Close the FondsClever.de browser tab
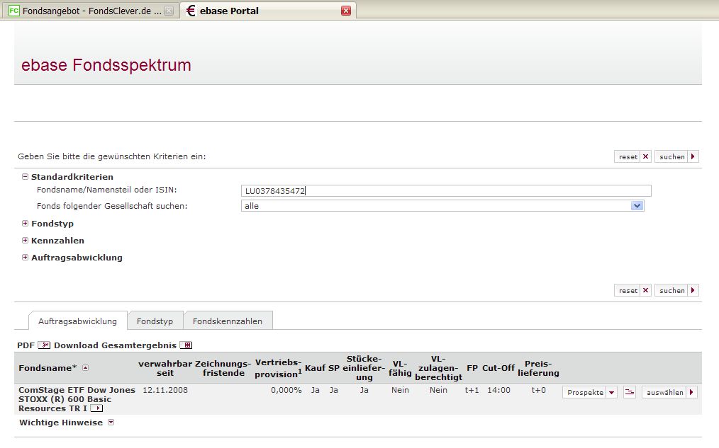719x448 pixels. pos(169,11)
